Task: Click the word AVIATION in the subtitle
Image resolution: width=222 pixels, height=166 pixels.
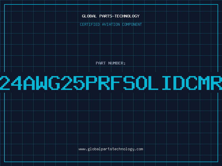Action: [x=110, y=24]
